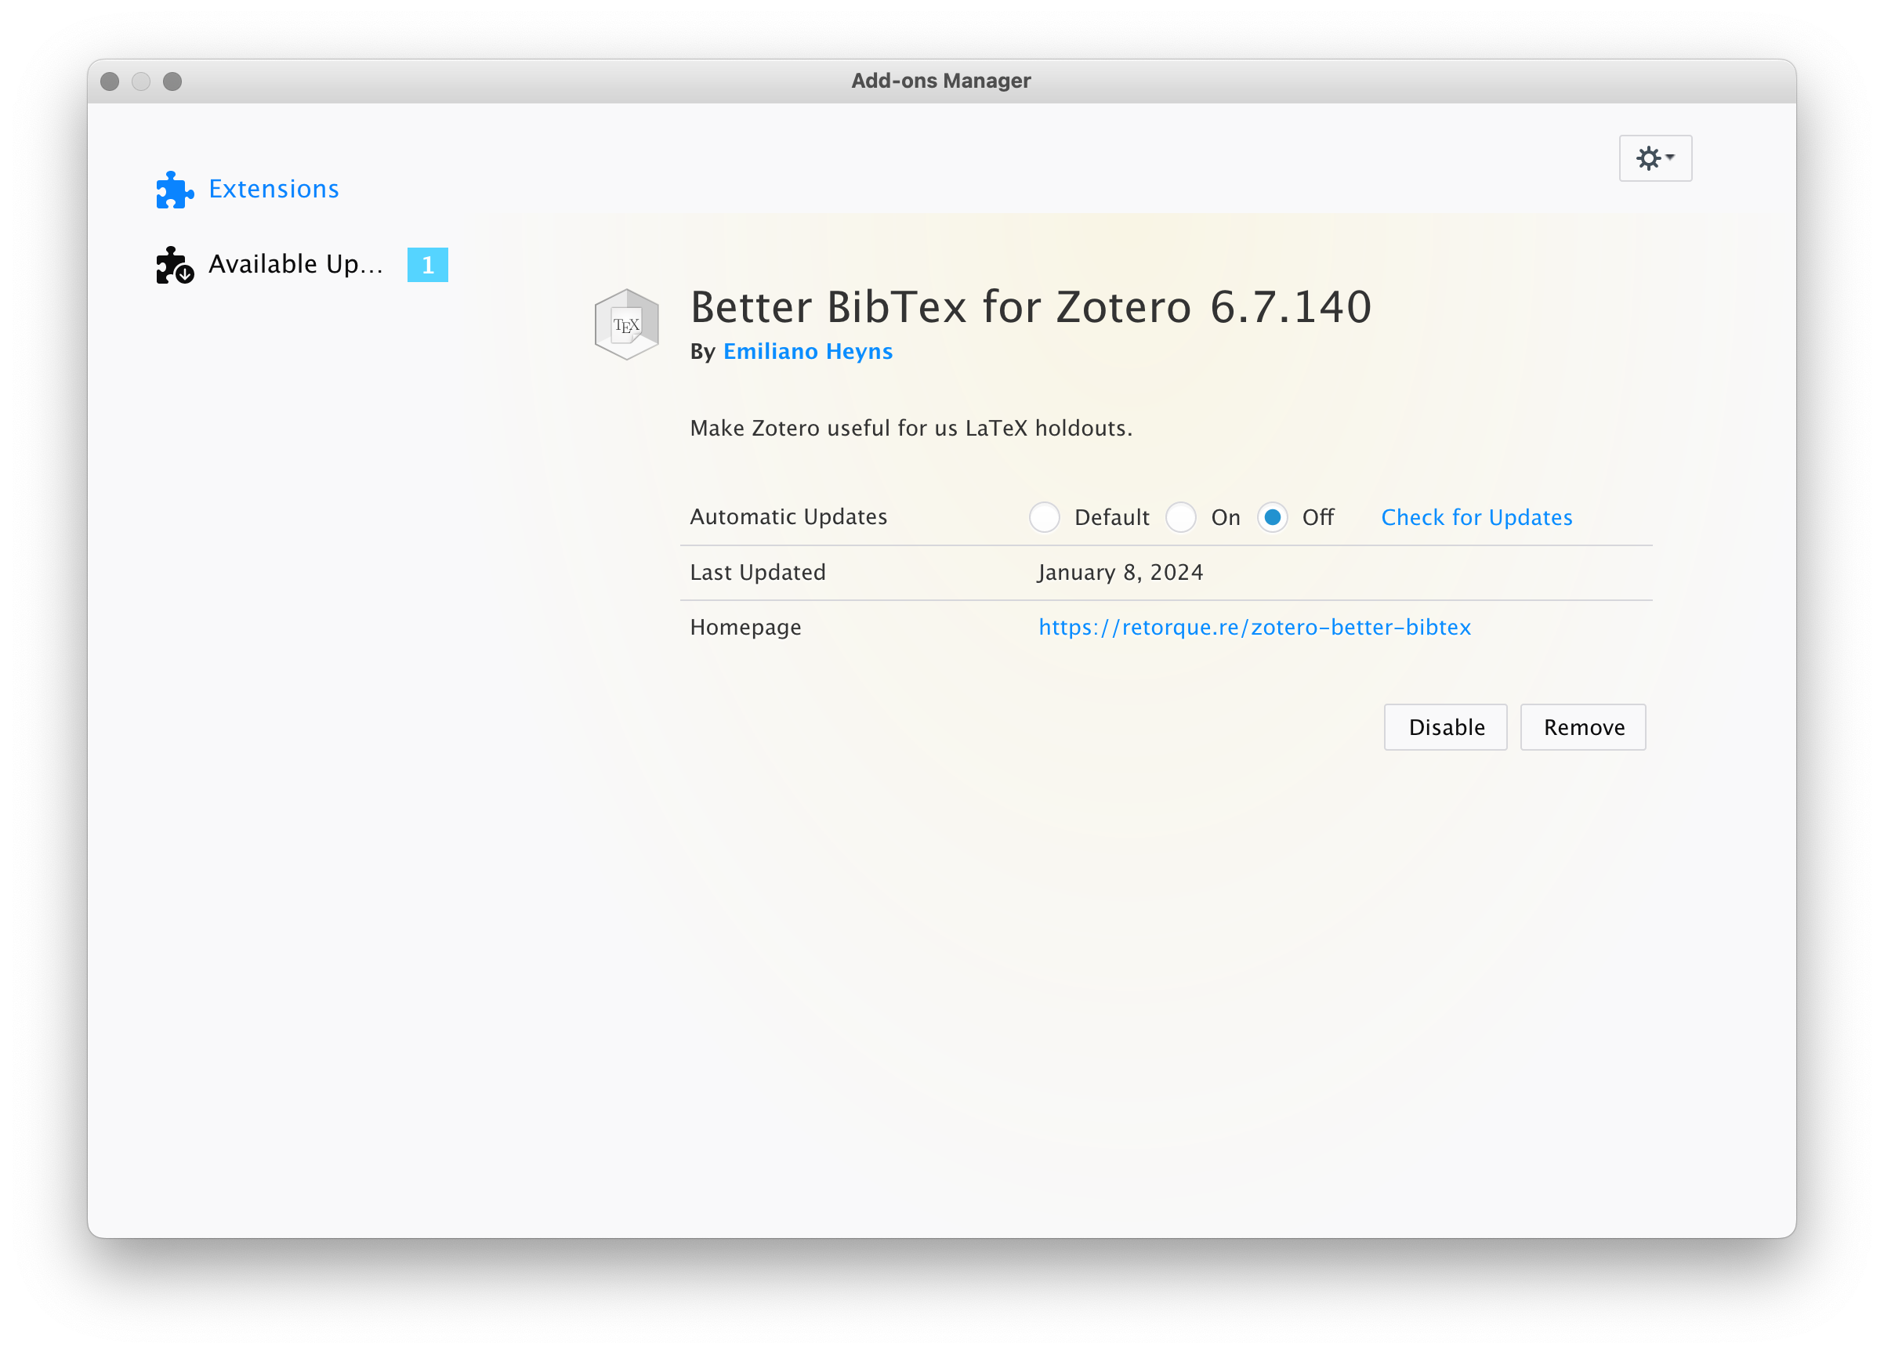The width and height of the screenshot is (1884, 1354).
Task: Switch to Available Updates category
Action: pyautogui.click(x=295, y=264)
